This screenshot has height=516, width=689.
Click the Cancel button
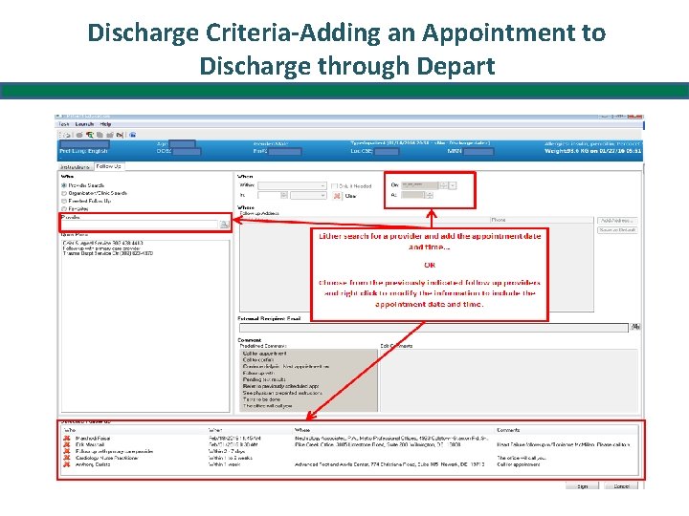(621, 486)
